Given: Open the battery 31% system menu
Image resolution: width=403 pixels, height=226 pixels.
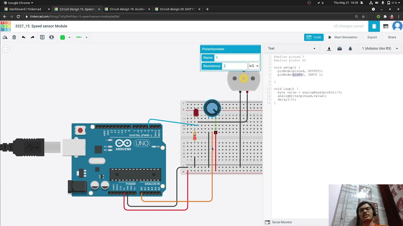Looking at the screenshot, I should (x=394, y=3).
